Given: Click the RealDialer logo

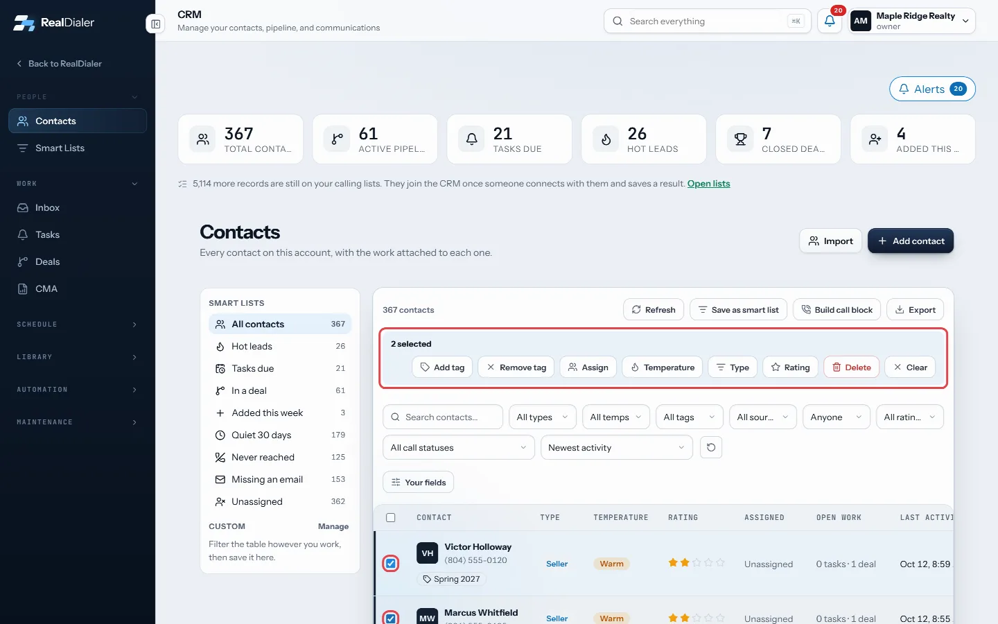Looking at the screenshot, I should 53,22.
